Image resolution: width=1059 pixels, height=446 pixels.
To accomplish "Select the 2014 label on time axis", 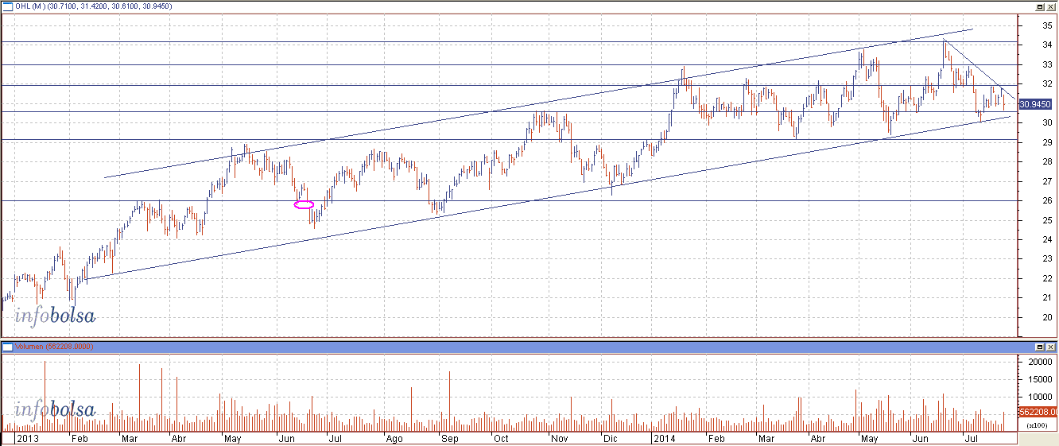I will click(663, 438).
